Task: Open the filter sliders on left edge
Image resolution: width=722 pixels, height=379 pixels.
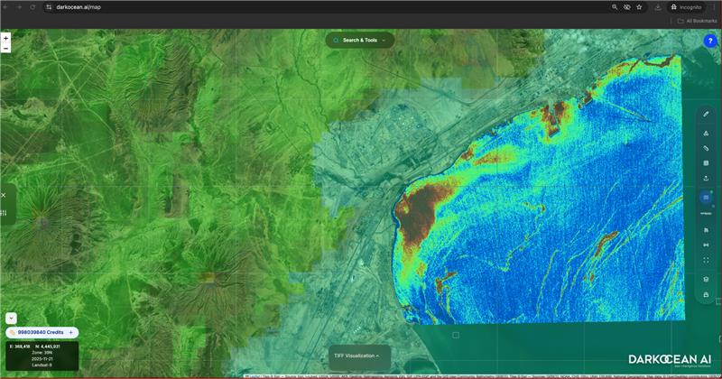Action: (x=4, y=213)
